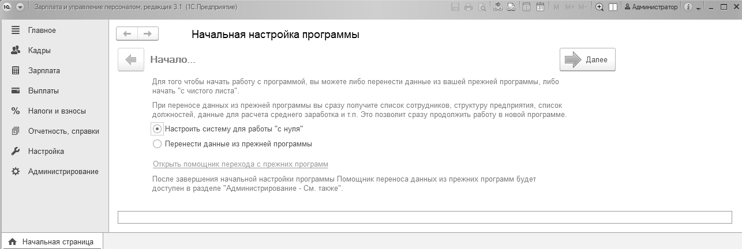This screenshot has height=249, width=742.
Task: Click the hamburger icon beside Главное
Action: coord(16,30)
